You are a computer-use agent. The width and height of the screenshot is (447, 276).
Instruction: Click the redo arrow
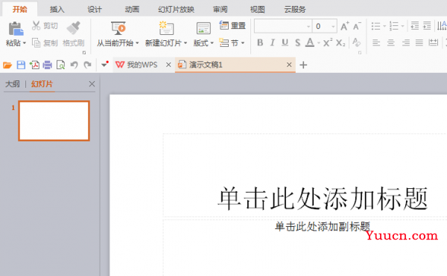pyautogui.click(x=87, y=65)
